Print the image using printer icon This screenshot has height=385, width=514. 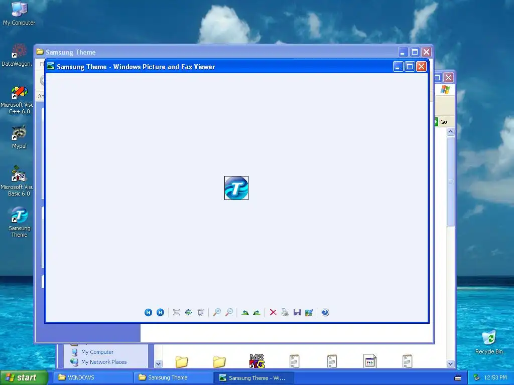pos(285,312)
